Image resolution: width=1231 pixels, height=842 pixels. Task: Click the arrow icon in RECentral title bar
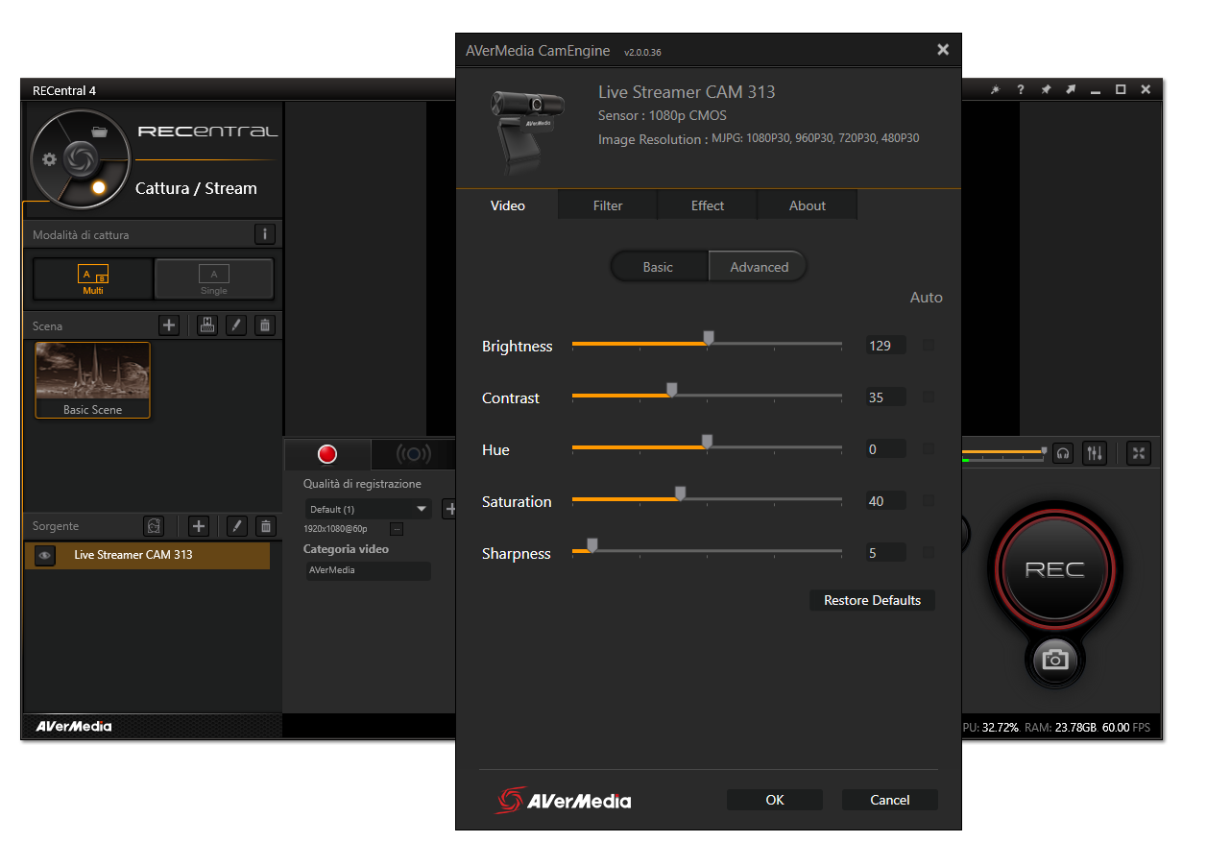(x=1070, y=90)
